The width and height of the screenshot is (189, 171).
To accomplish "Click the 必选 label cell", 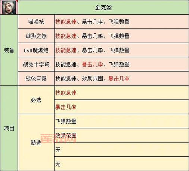I will pos(36,100).
